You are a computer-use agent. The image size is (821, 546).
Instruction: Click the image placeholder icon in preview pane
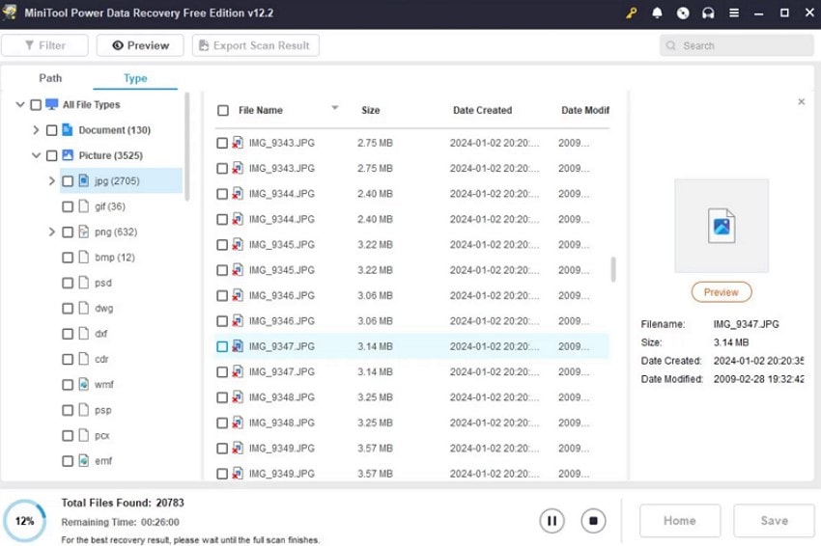pos(722,226)
